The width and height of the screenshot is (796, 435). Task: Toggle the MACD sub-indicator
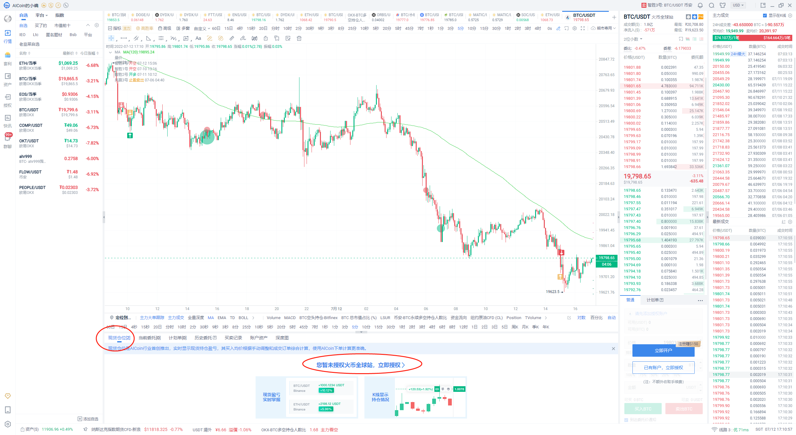tap(290, 318)
